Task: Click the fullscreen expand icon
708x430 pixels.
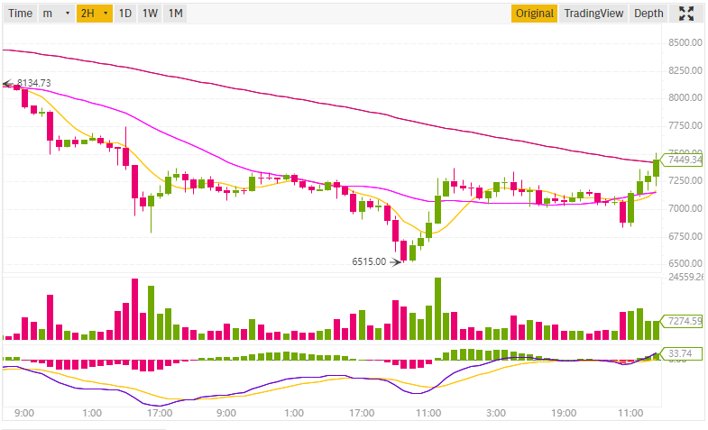Action: 686,14
